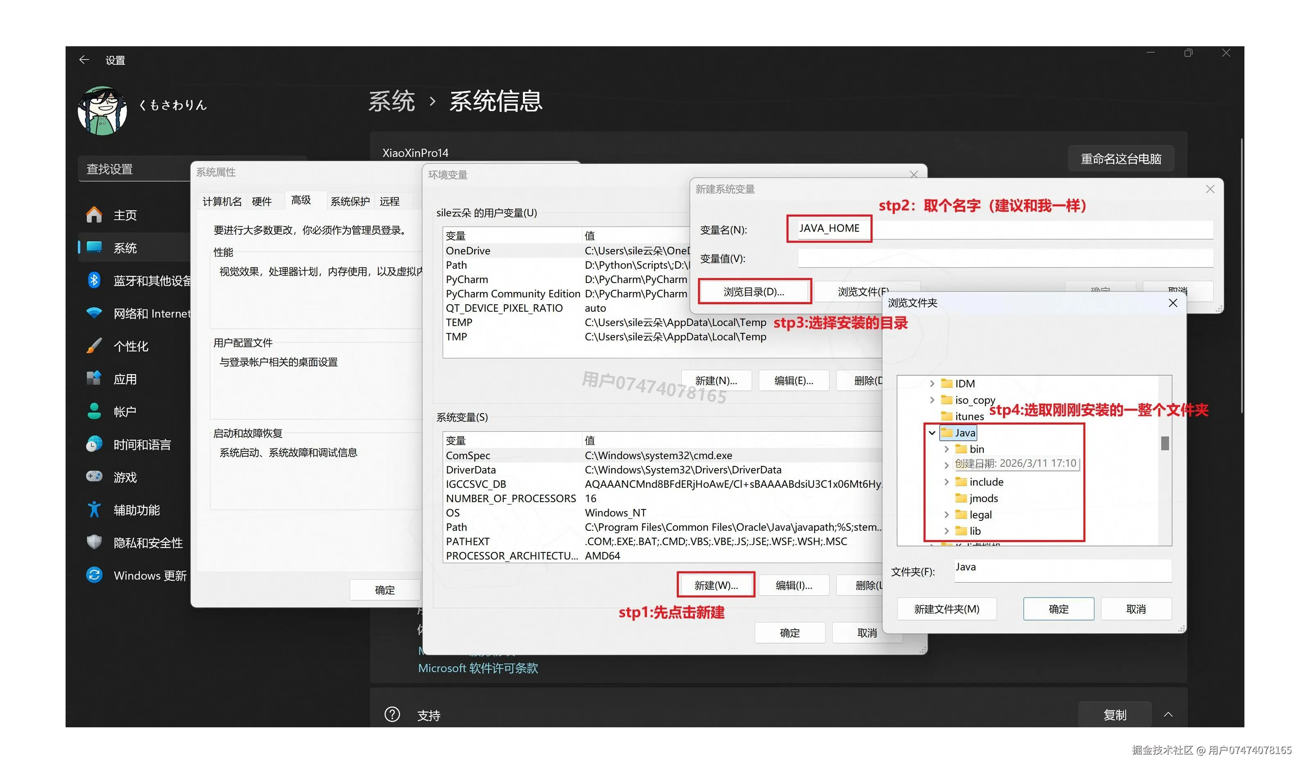This screenshot has height=774, width=1310.
Task: Expand the IDM folder node
Action: (932, 383)
